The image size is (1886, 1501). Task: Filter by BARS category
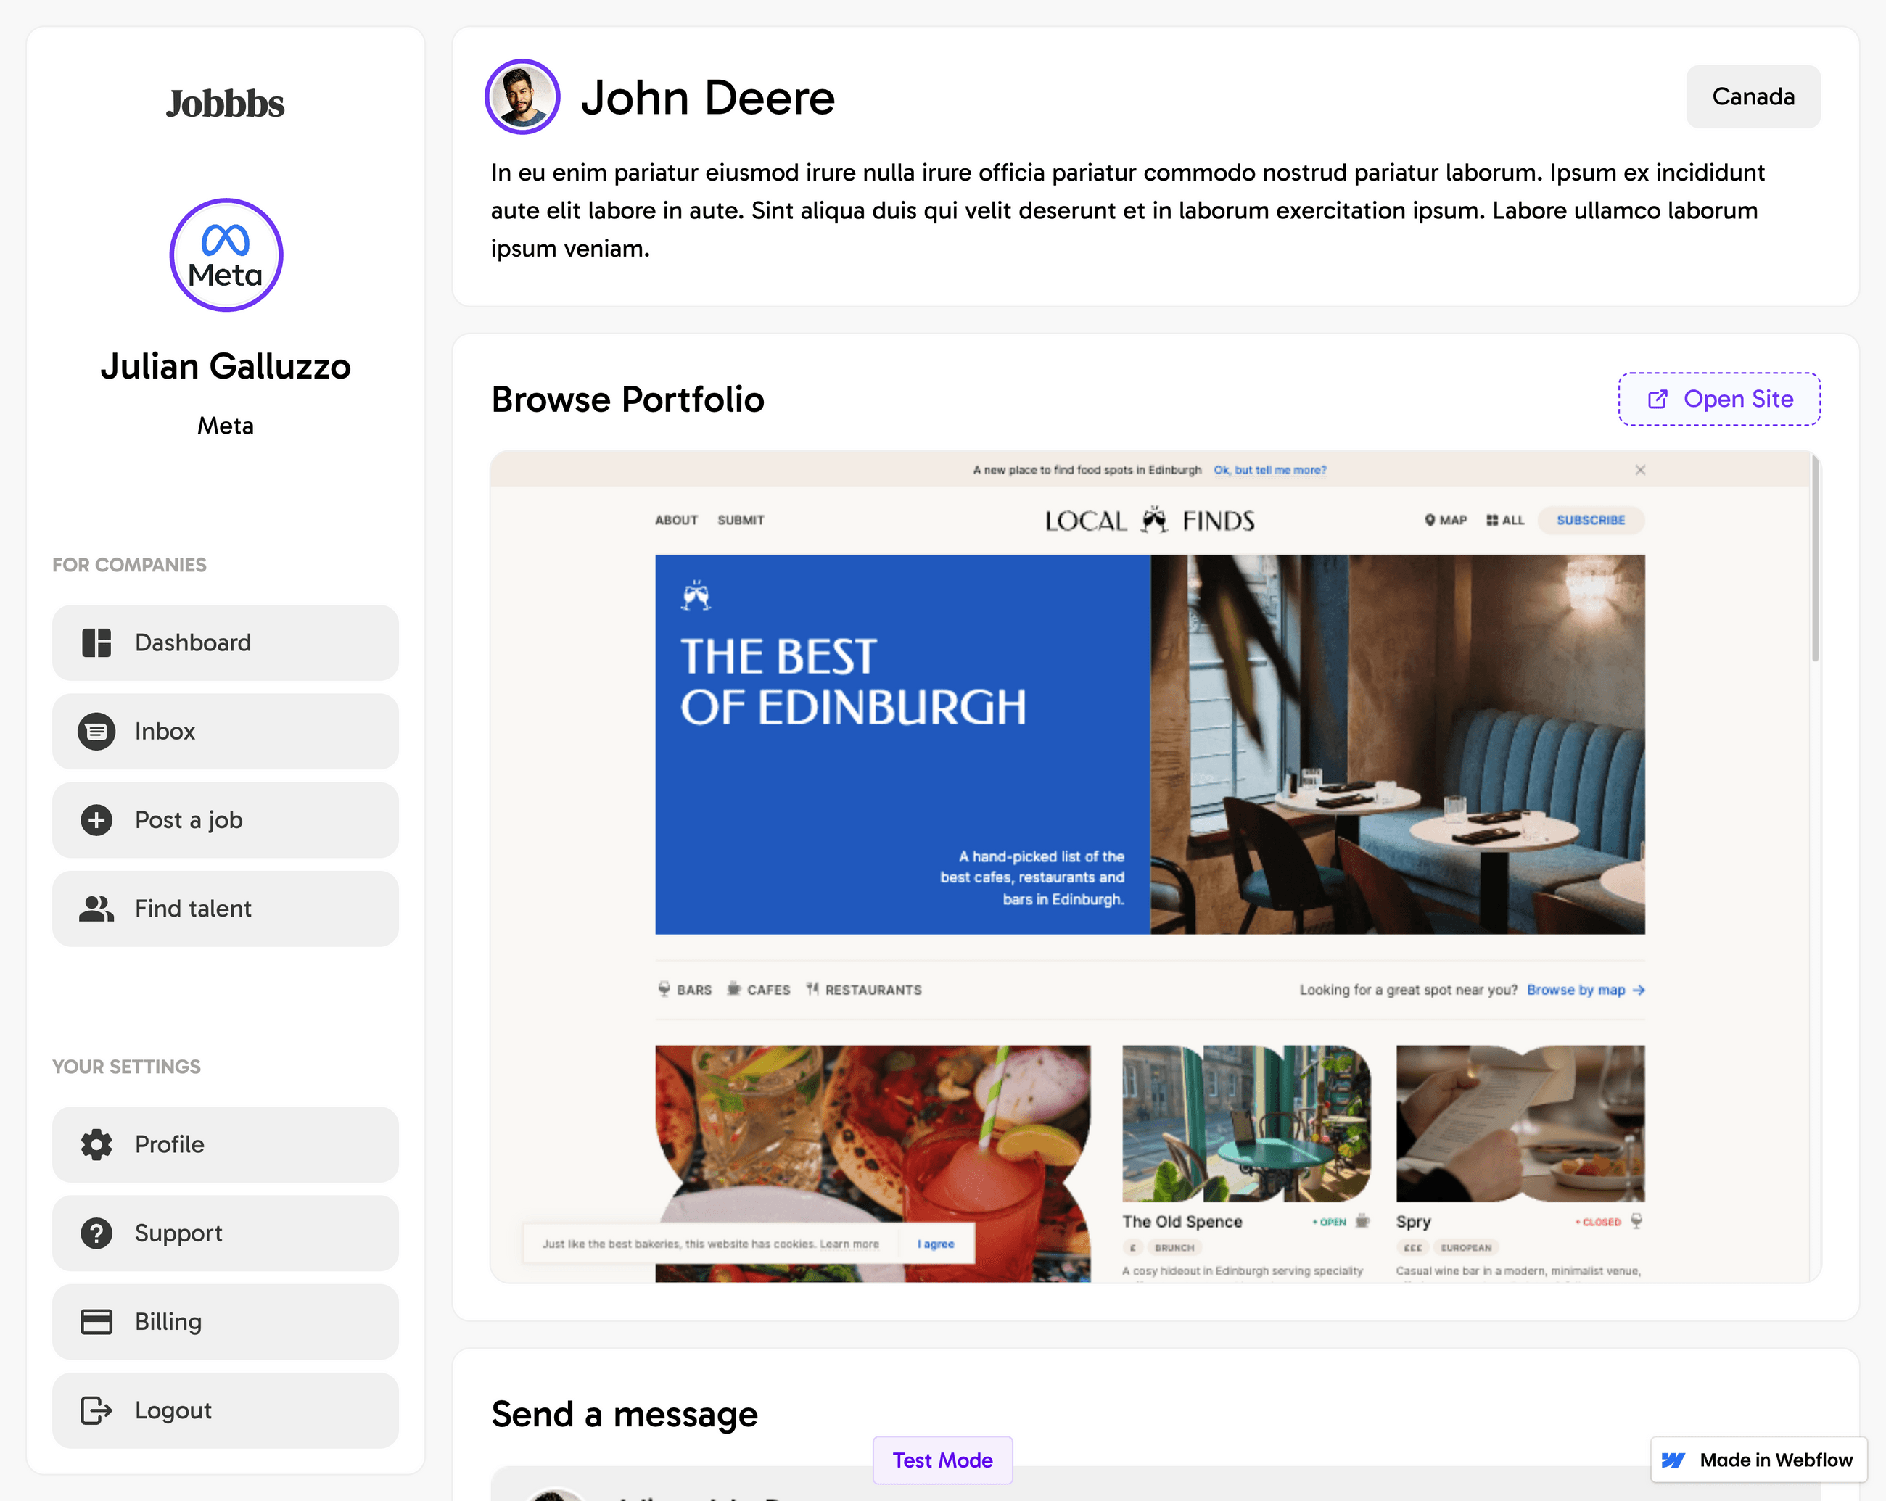click(x=685, y=990)
